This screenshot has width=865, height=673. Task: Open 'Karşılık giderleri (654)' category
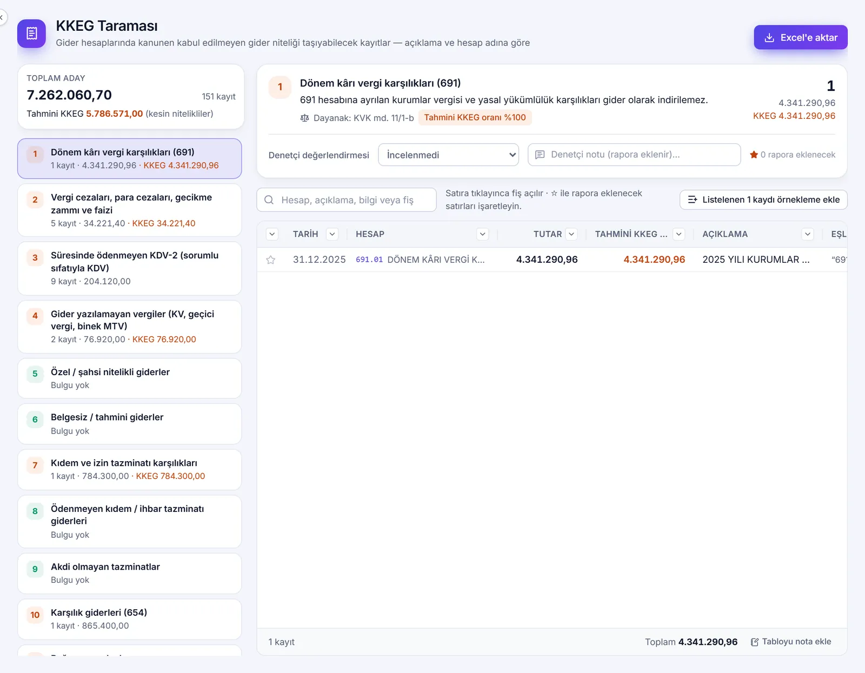click(130, 619)
